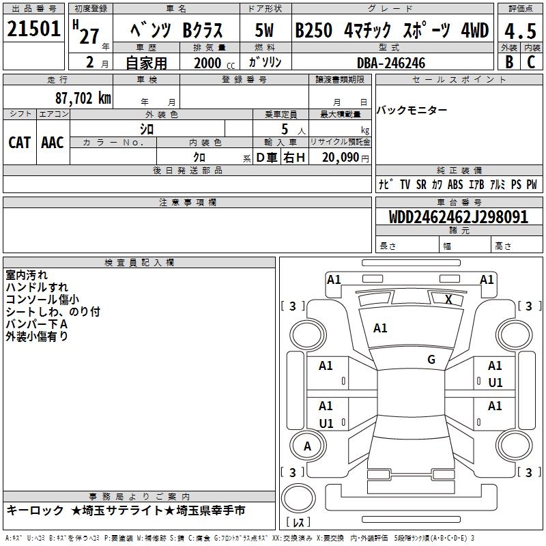Viewport: 546px width, 546px height.
Task: Select the バンパー下A inspector note line
Action: coord(36,324)
